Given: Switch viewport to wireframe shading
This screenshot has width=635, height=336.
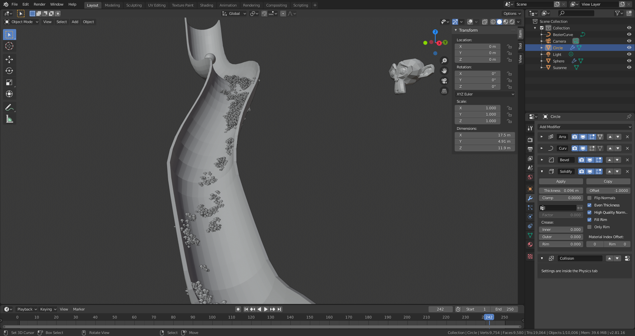Looking at the screenshot, I should coord(493,22).
